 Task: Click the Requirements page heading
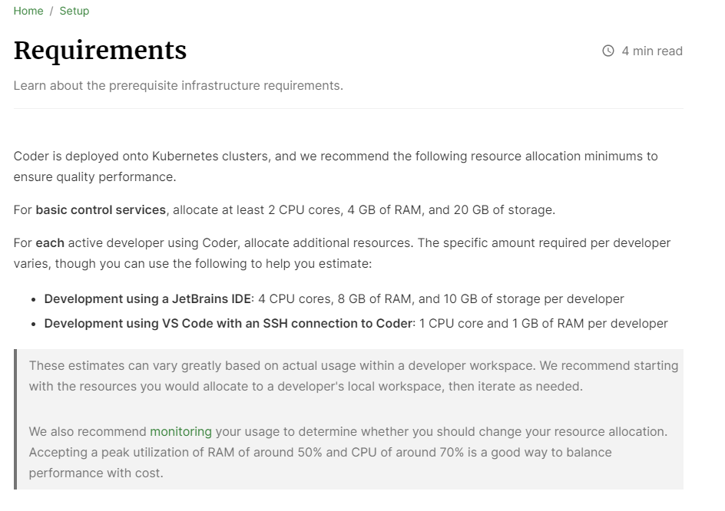[x=100, y=51]
